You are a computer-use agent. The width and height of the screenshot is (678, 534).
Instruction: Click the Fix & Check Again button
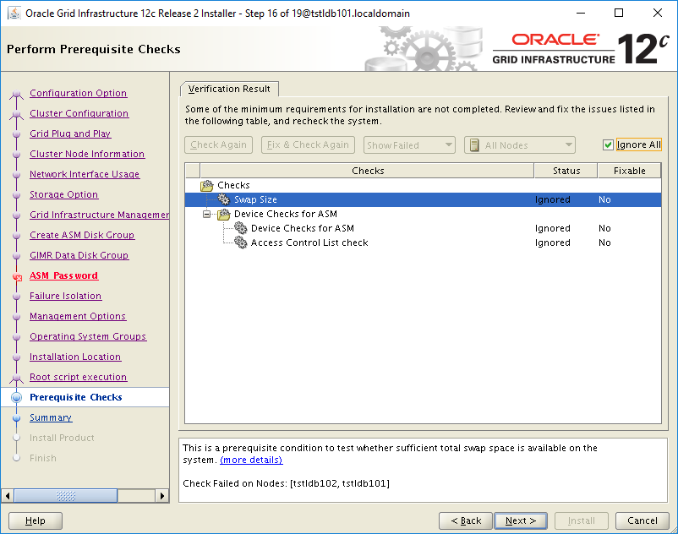pyautogui.click(x=308, y=144)
